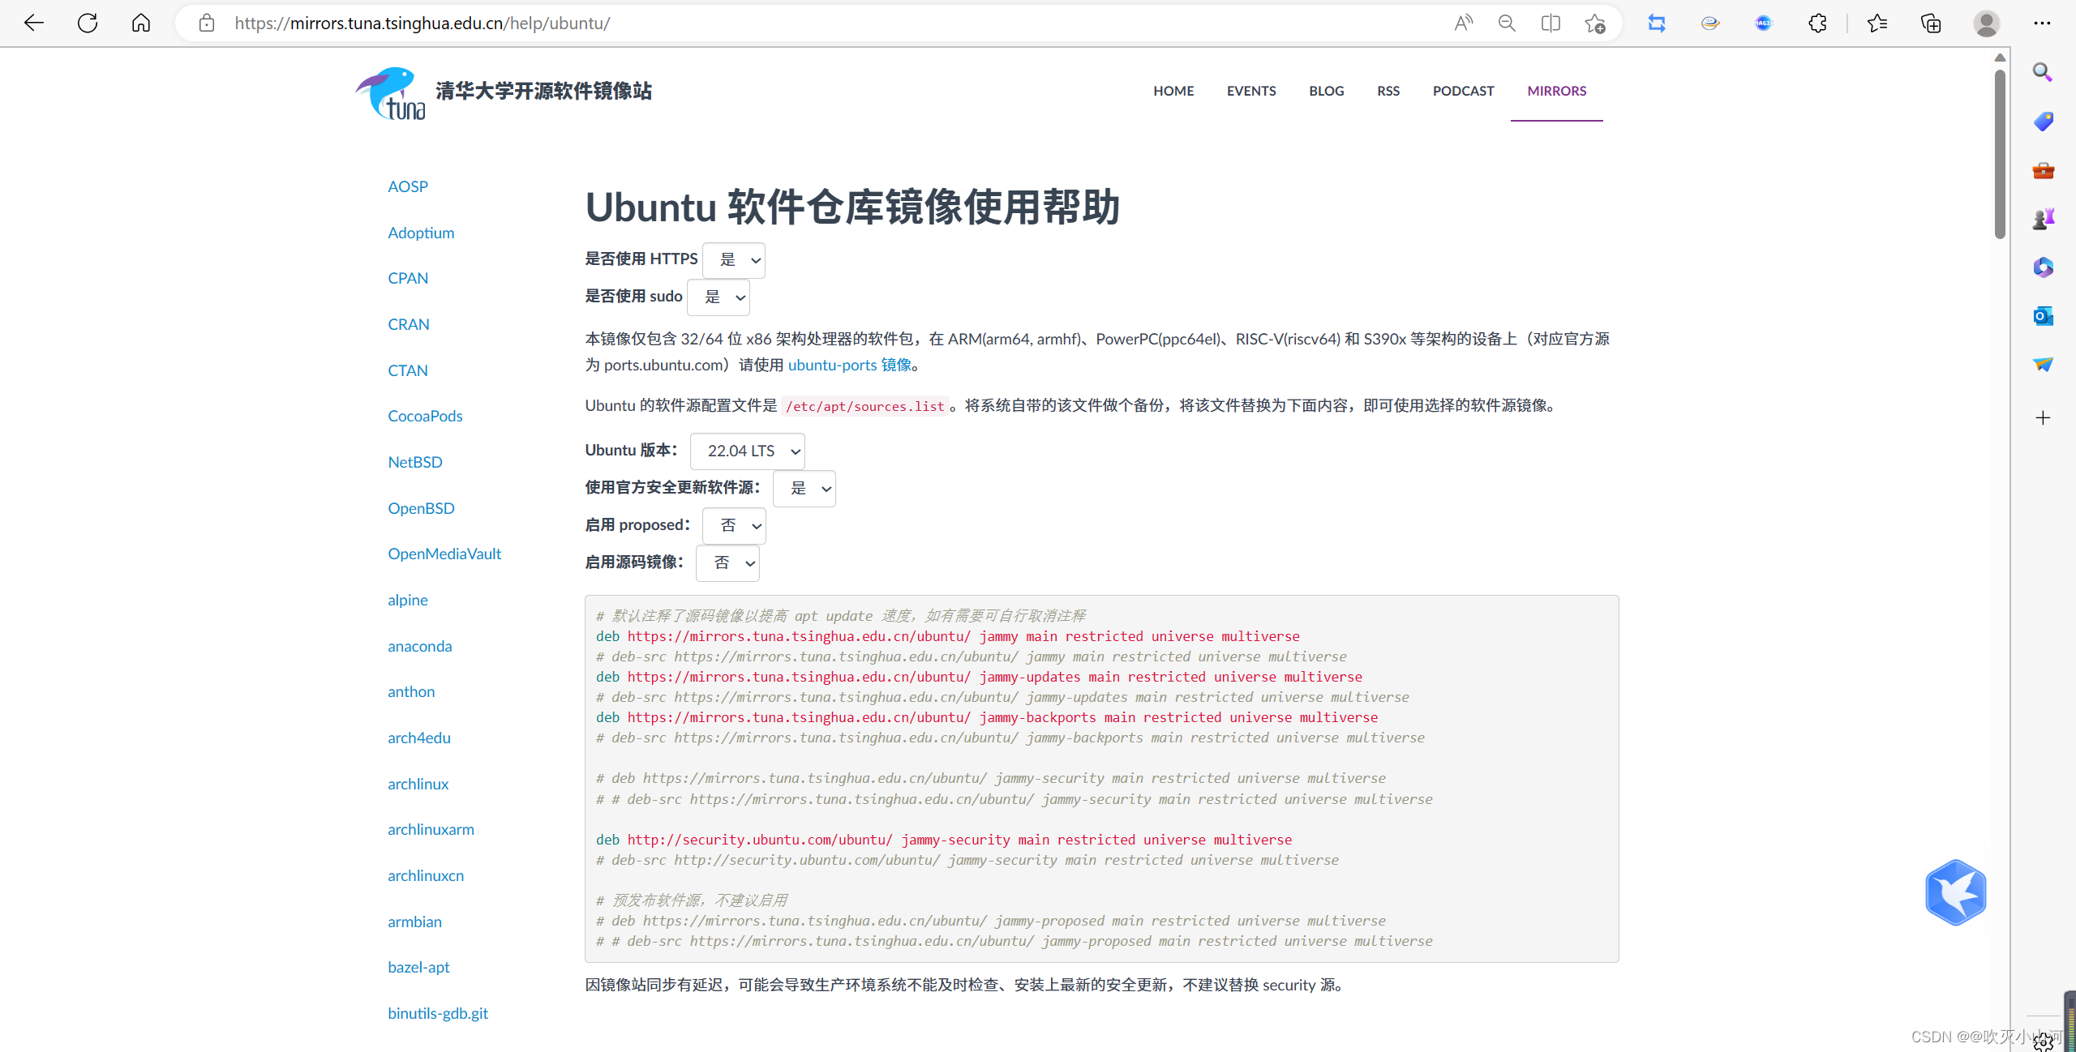Viewport: 2076px width, 1052px height.
Task: Open the OpenBSD help link
Action: pos(421,509)
